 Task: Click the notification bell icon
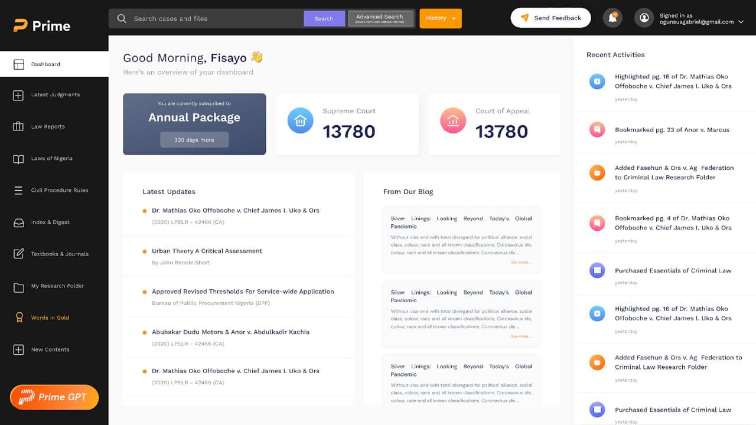click(612, 18)
